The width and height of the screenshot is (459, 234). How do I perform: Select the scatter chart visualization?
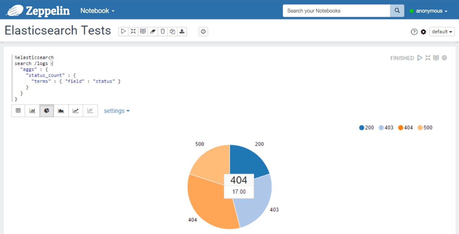[x=90, y=111]
